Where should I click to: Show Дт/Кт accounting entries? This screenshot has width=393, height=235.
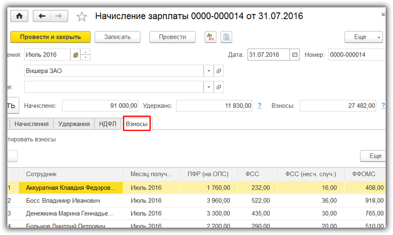210,37
